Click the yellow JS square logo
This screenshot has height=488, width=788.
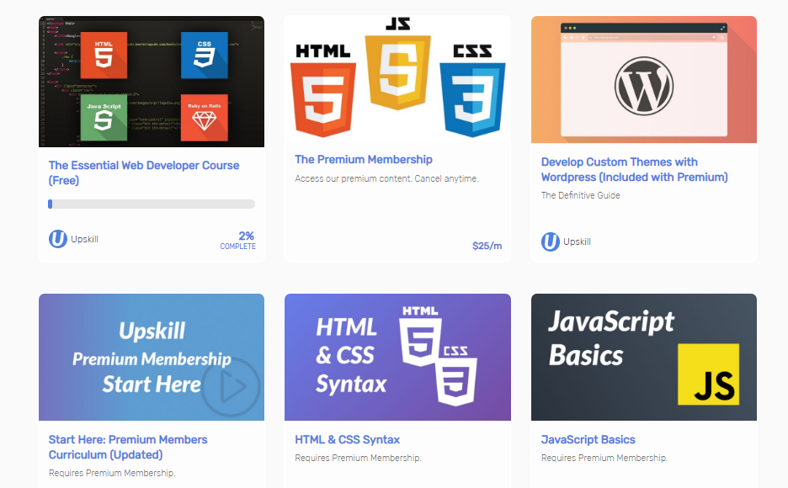[709, 374]
